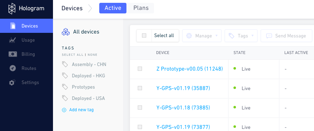Check the Y-GPS-v01.19 (73877) row checkbox

click(140, 127)
